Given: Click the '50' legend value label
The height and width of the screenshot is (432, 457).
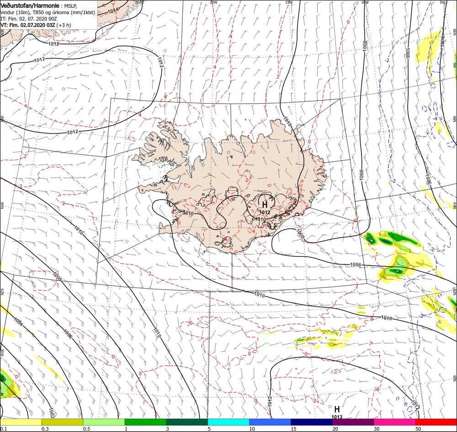Looking at the screenshot, I should pyautogui.click(x=418, y=429).
